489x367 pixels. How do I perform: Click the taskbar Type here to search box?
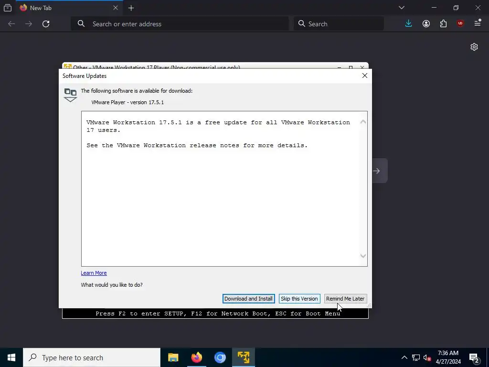[92, 357]
